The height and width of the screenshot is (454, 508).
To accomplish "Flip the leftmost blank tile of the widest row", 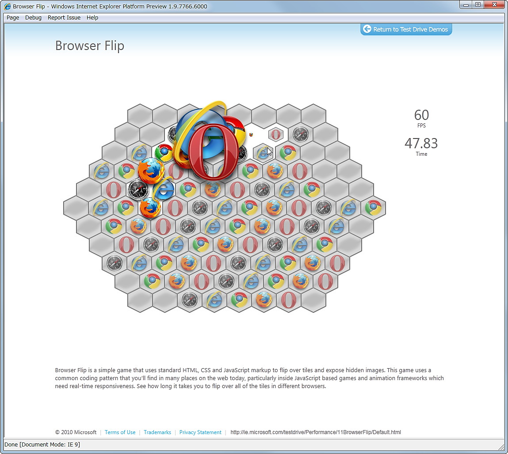I will point(76,208).
